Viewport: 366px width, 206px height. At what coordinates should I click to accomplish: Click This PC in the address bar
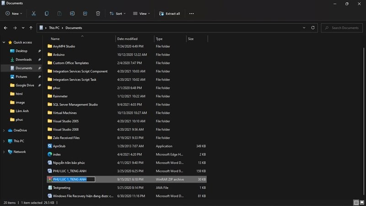(54, 28)
